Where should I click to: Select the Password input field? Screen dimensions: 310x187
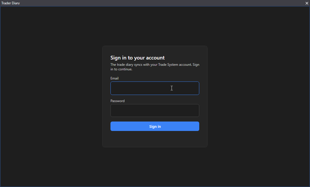pyautogui.click(x=155, y=111)
